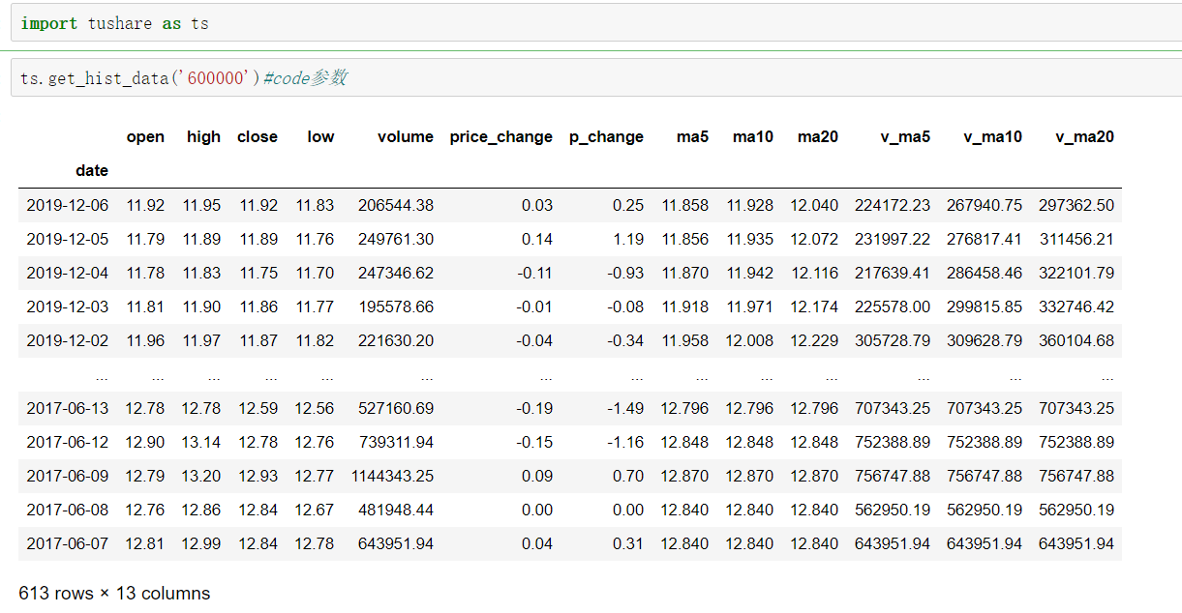Click the 'date' index label
This screenshot has height=613, width=1182.
[92, 170]
